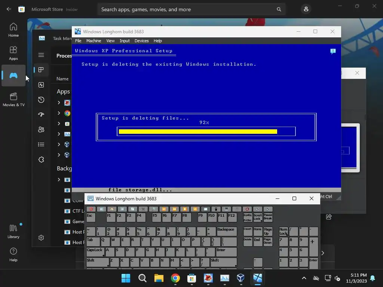Image resolution: width=383 pixels, height=287 pixels.
Task: Click orange stop multimedia key on soft keyboard
Action: click(x=185, y=209)
